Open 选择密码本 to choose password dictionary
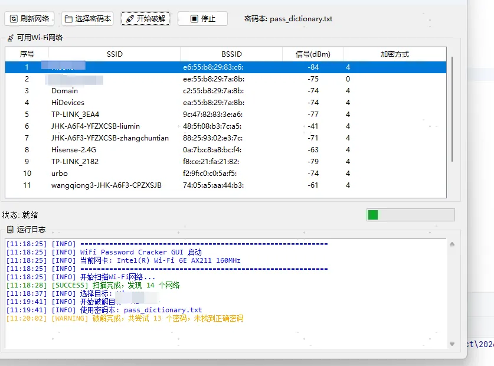The width and height of the screenshot is (494, 366). click(x=87, y=19)
